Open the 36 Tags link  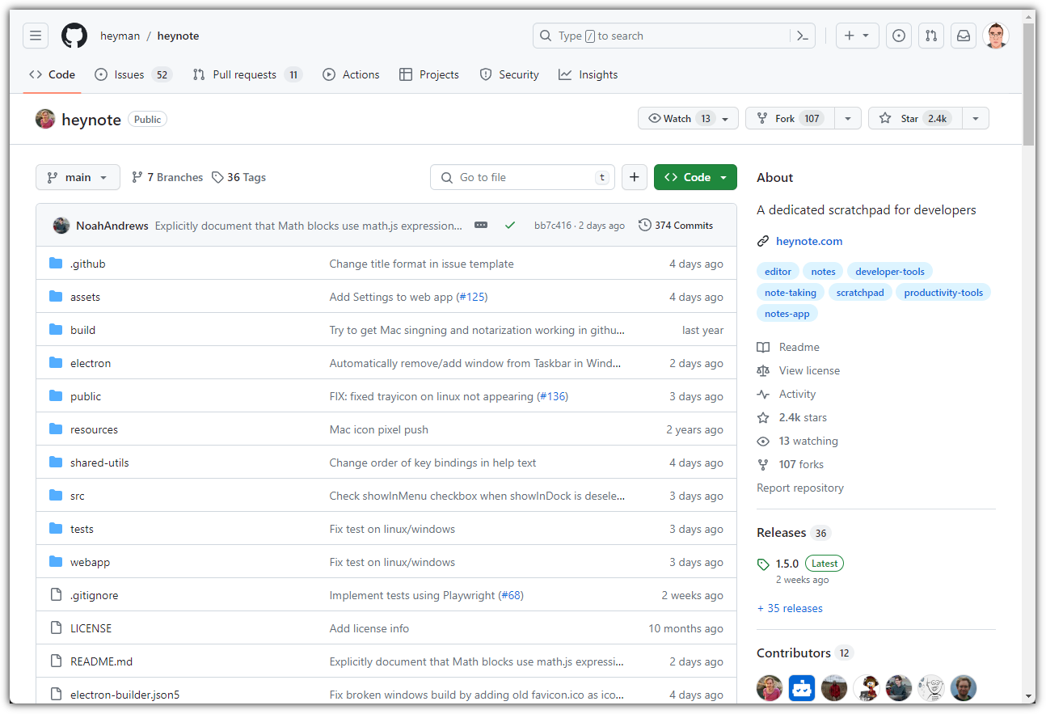(x=239, y=177)
